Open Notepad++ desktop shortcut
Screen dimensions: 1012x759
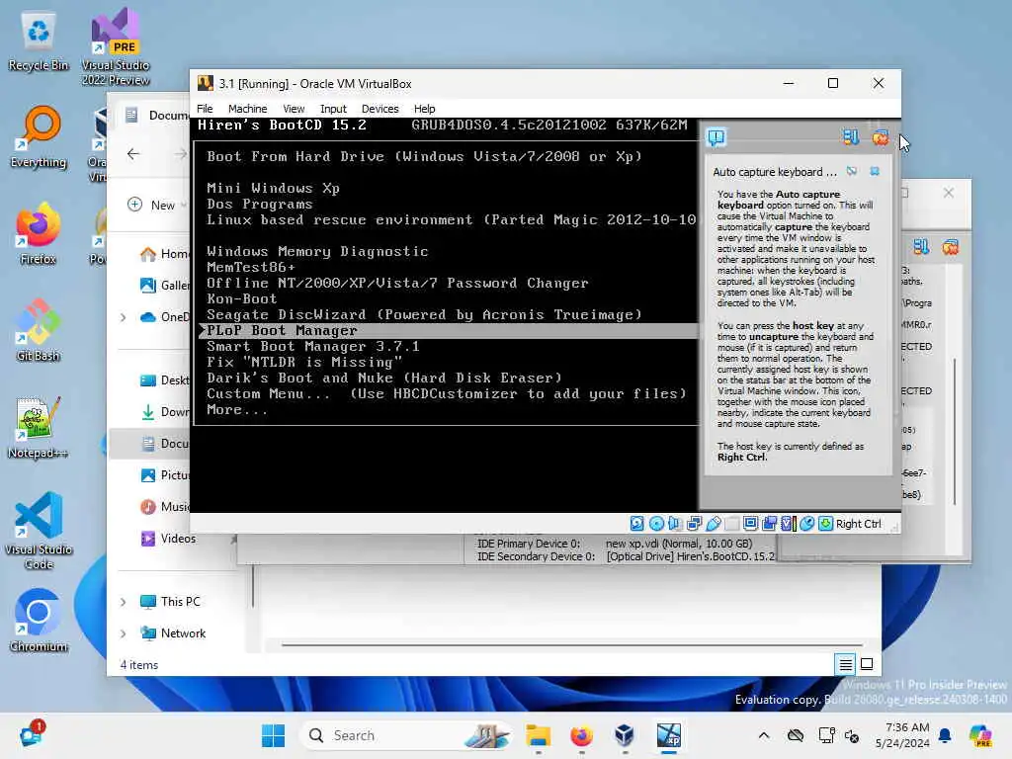(39, 427)
